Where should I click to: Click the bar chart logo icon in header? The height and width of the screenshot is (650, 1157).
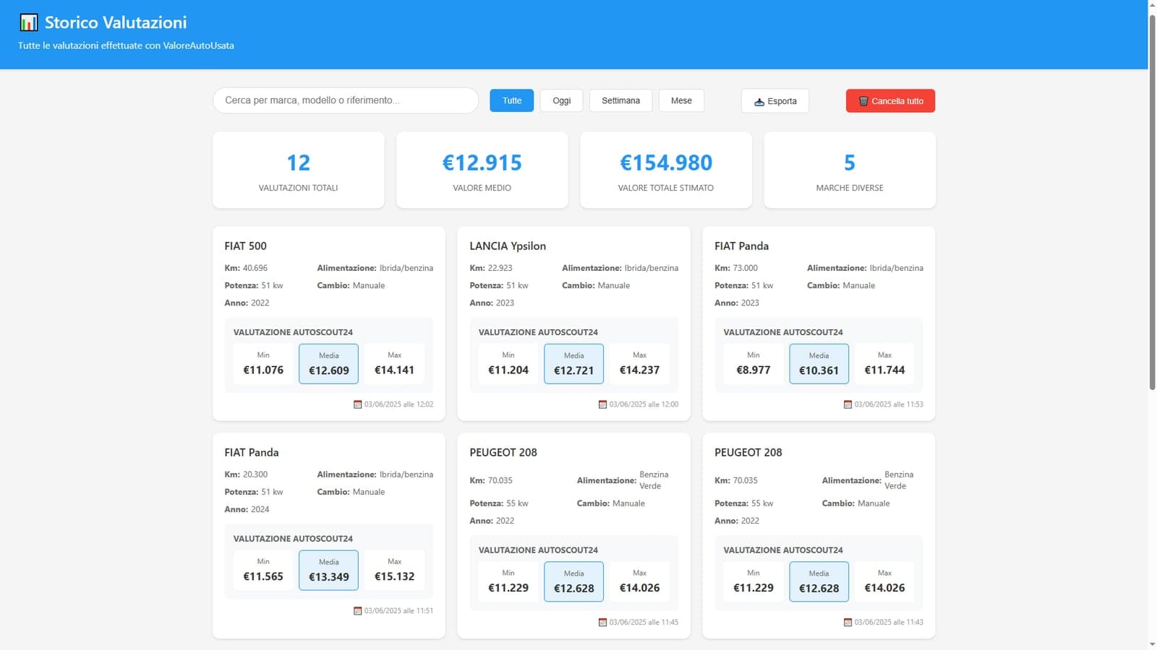click(x=28, y=22)
